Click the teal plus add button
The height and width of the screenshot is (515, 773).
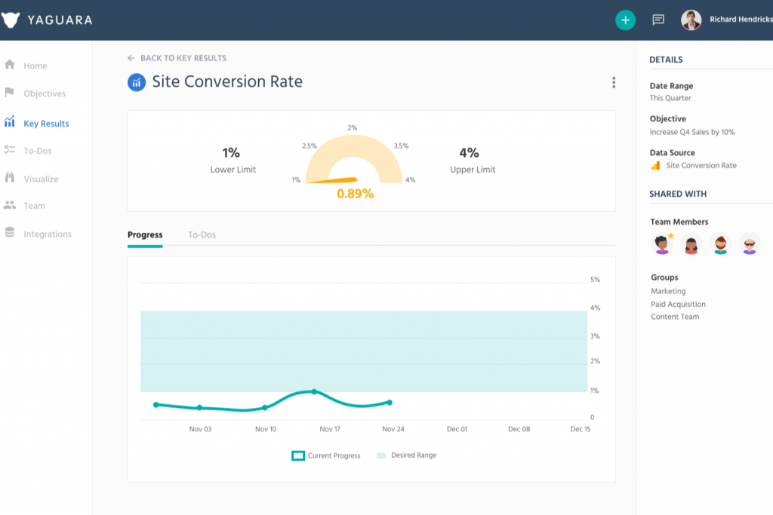click(x=625, y=20)
